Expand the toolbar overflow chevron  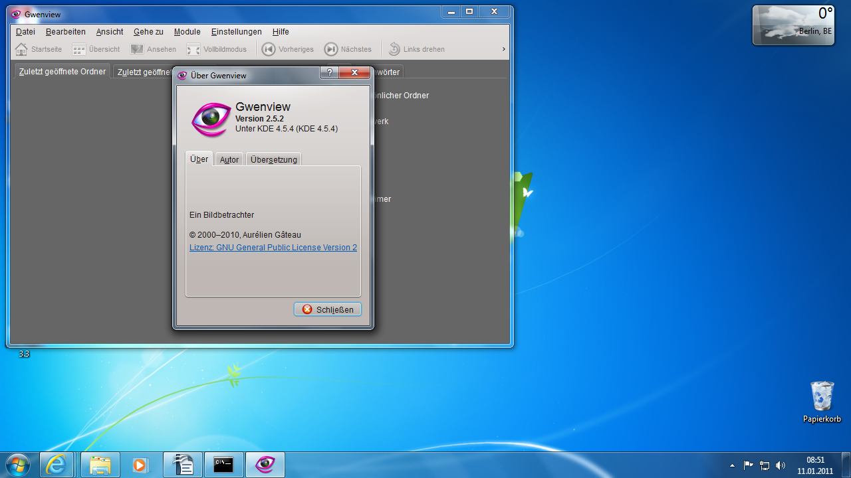503,49
